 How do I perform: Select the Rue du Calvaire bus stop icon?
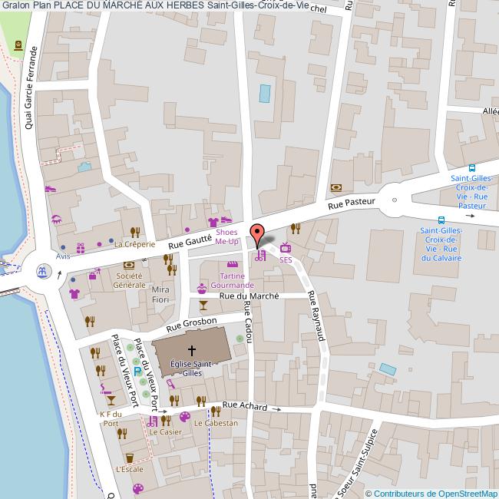point(441,220)
